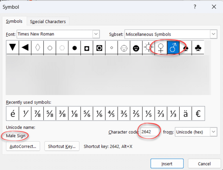This screenshot has height=170, width=223.
Task: Select recently used two fifths fraction
Action: [136, 114]
